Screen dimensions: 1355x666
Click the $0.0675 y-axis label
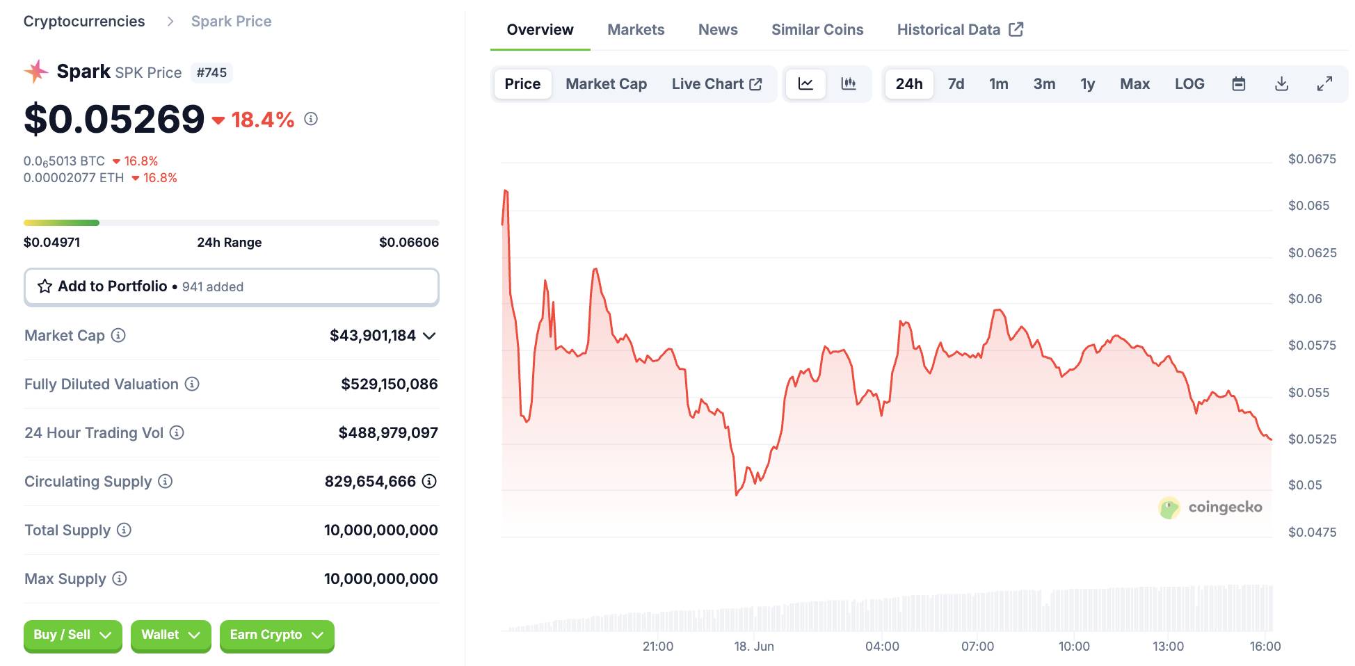[1312, 159]
